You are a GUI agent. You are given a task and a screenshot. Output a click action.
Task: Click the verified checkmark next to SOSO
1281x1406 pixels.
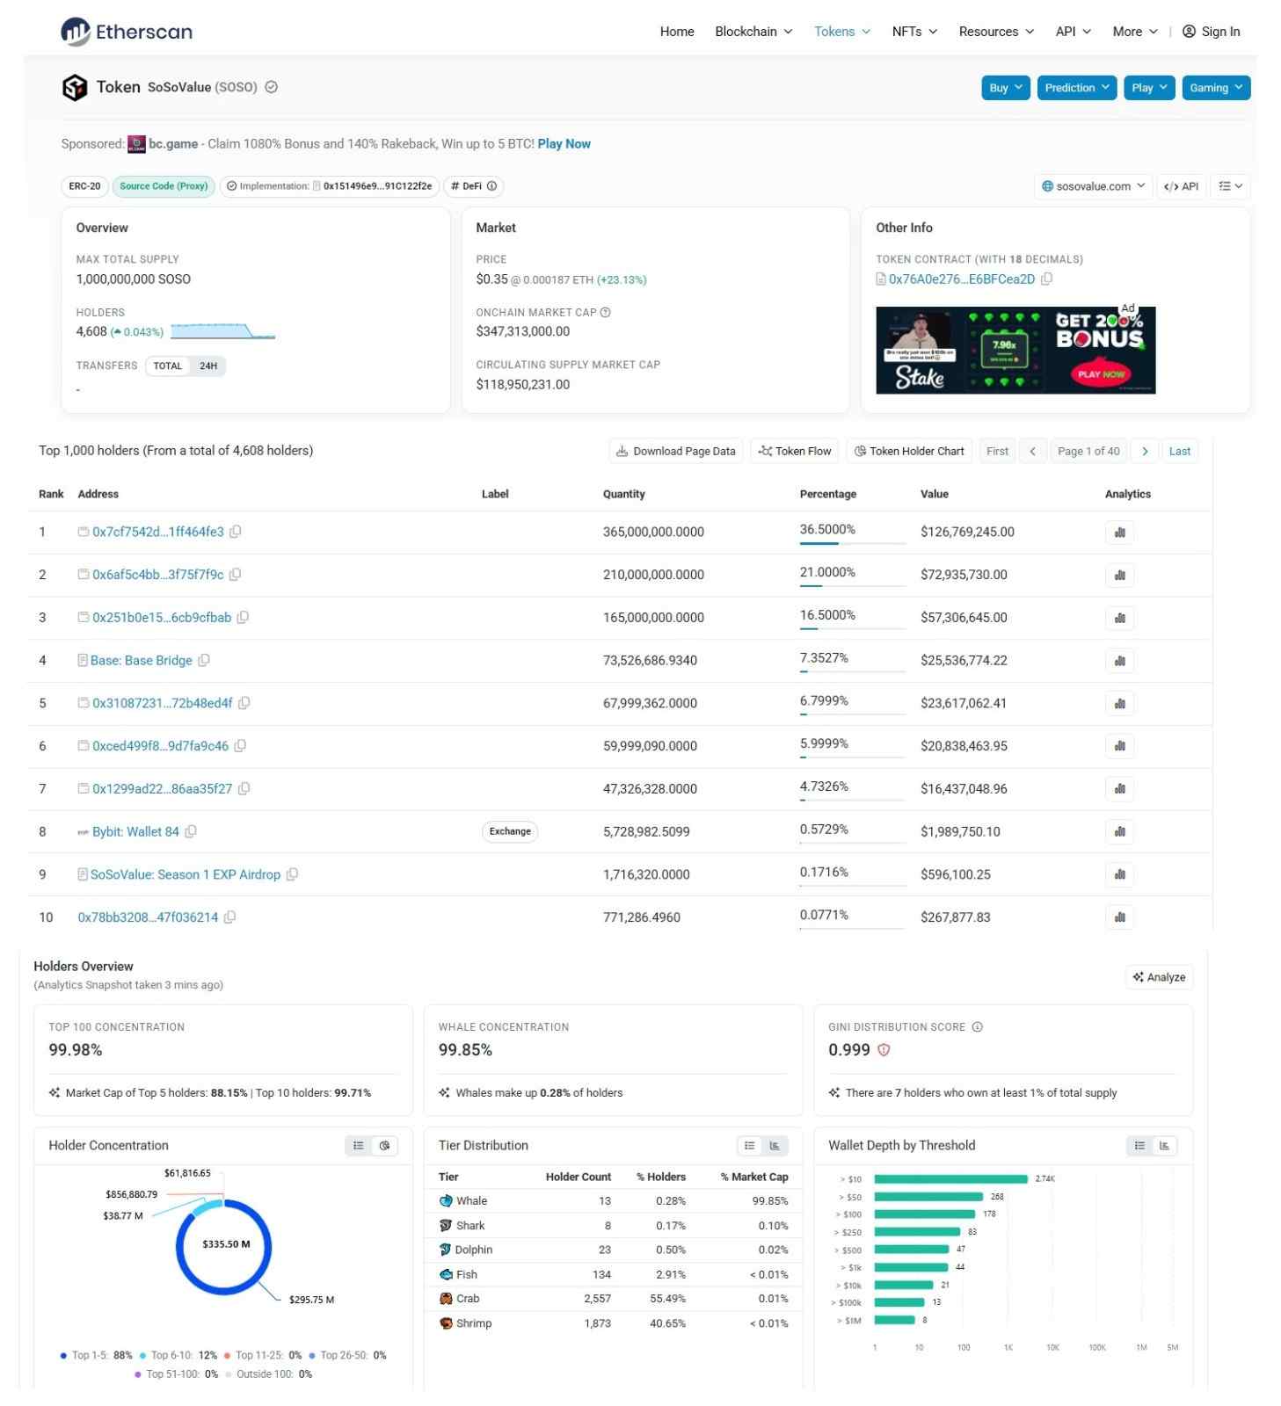(x=272, y=87)
